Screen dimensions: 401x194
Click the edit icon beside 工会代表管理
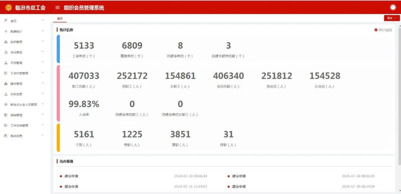point(6,73)
